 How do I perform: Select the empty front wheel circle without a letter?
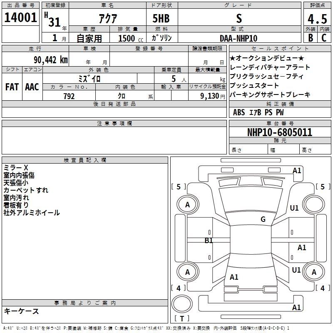pos(313,204)
